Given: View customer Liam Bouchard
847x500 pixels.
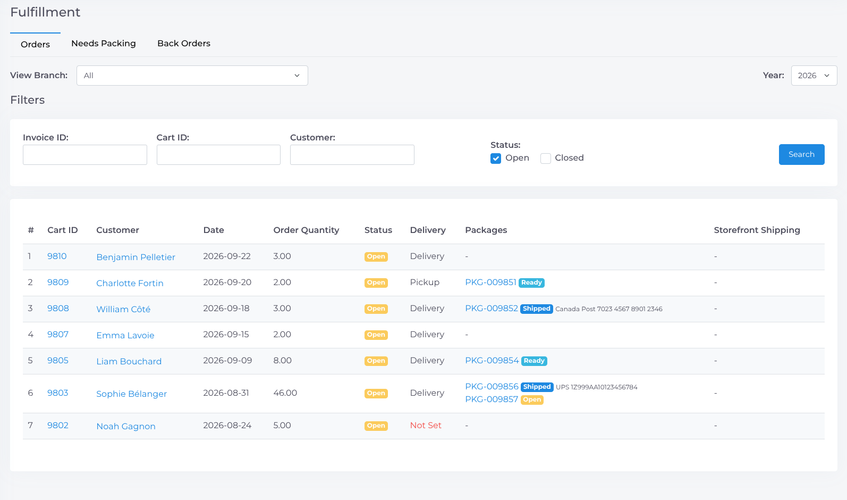Looking at the screenshot, I should click(x=129, y=361).
